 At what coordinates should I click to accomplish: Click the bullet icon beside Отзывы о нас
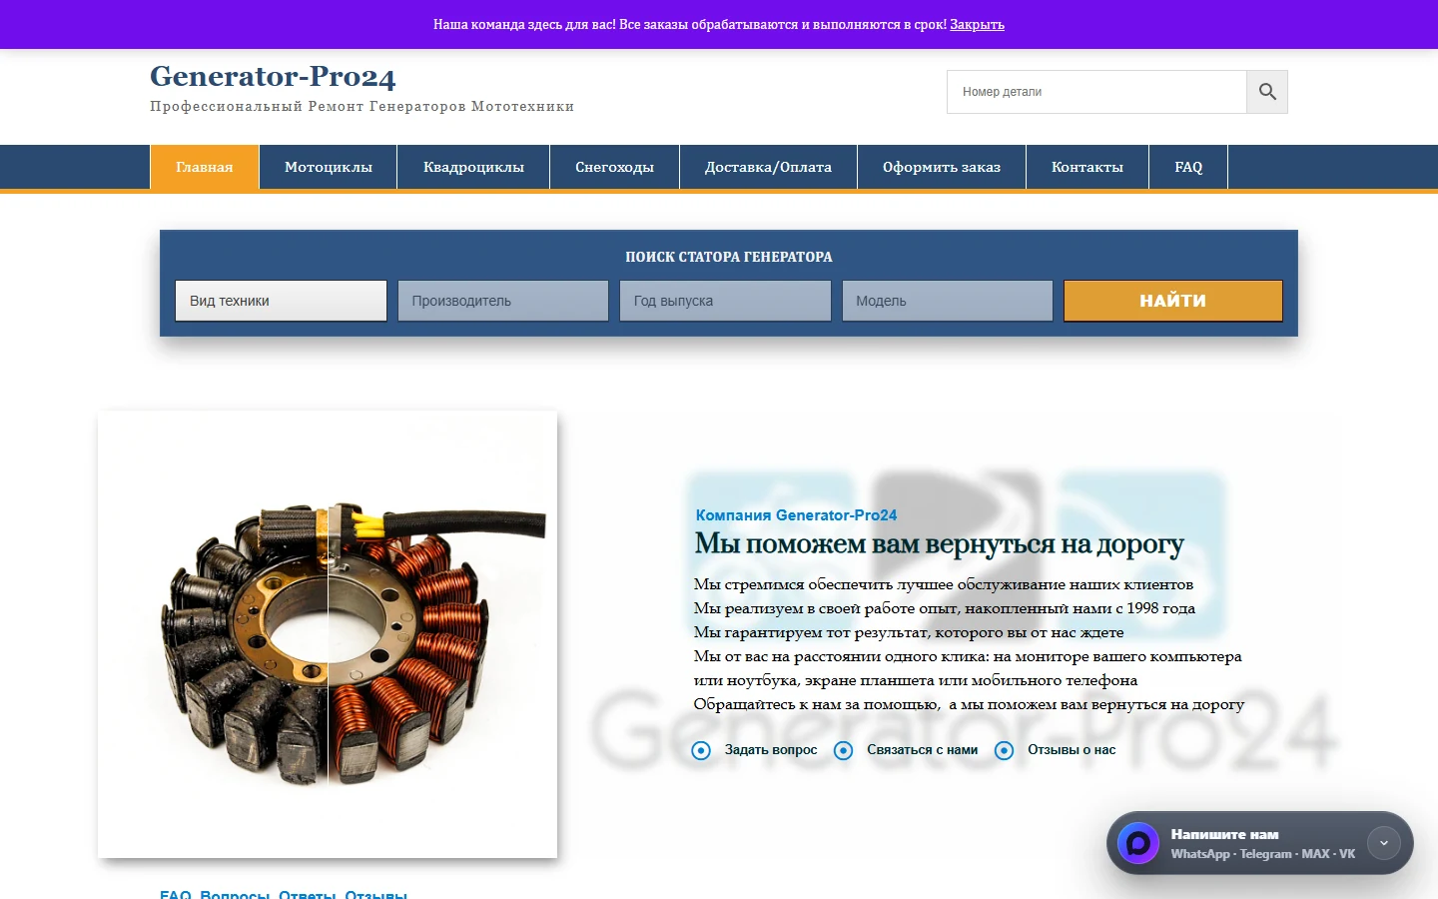point(1005,750)
